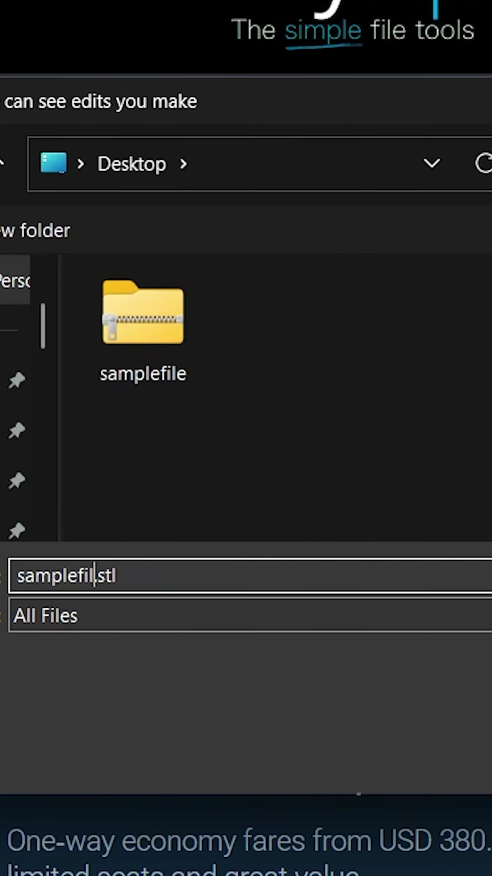
Task: Click the sidebar vertical scrollbar
Action: 43,326
